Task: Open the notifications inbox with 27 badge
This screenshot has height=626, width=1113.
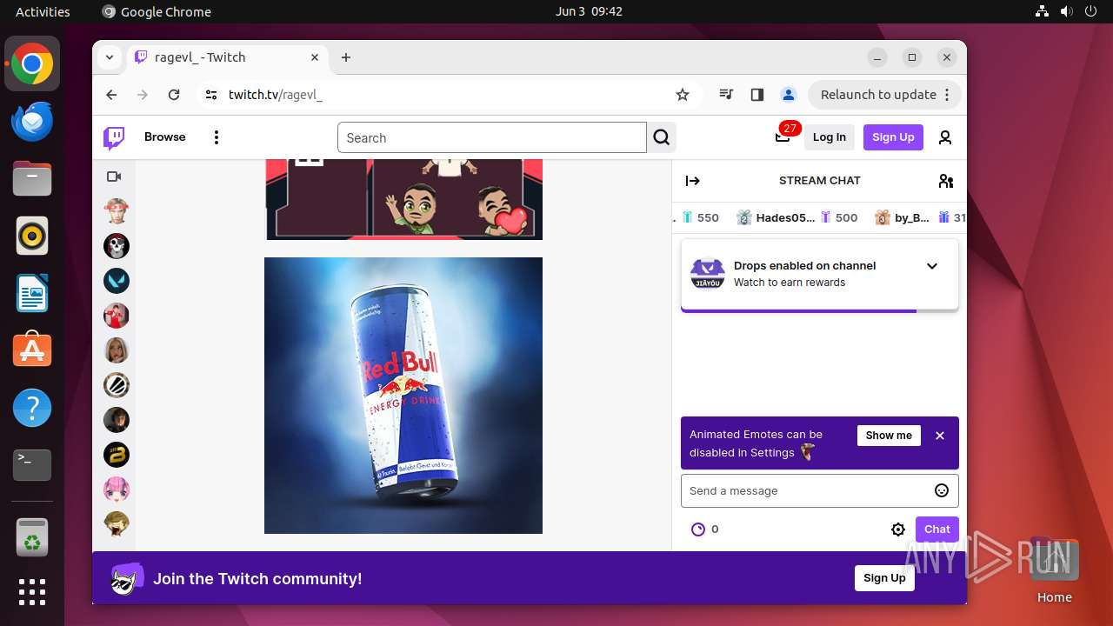Action: pos(783,137)
